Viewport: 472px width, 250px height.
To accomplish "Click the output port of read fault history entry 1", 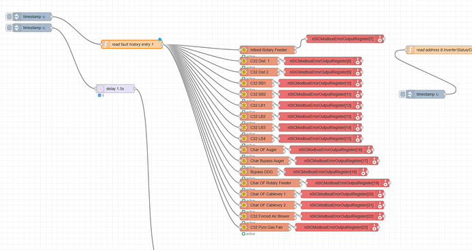I will (162, 45).
